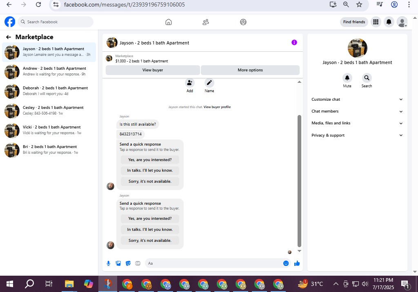Open the account profile avatar menu
This screenshot has height=292, width=418.
point(402,22)
